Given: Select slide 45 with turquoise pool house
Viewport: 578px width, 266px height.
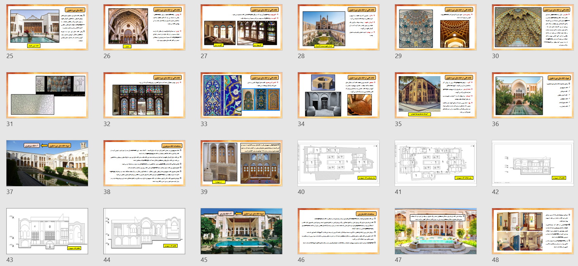Looking at the screenshot, I should pos(241,231).
